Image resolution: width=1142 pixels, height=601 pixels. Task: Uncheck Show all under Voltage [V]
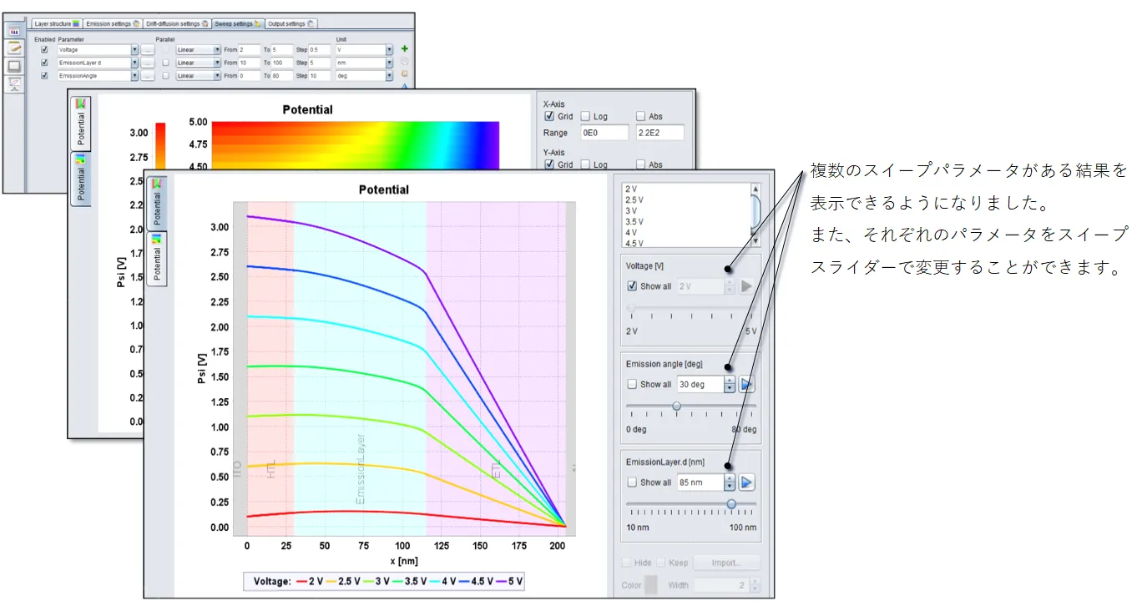(632, 286)
